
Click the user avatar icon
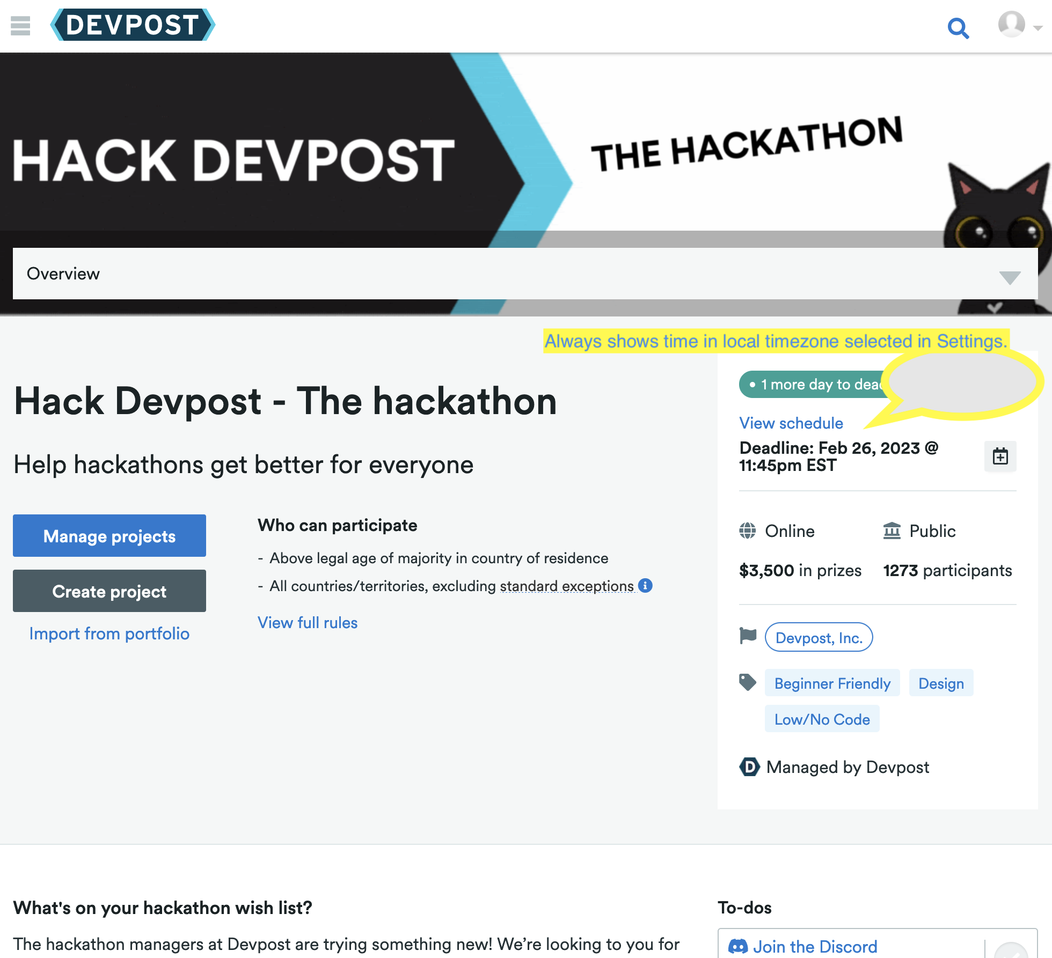[x=1011, y=25]
